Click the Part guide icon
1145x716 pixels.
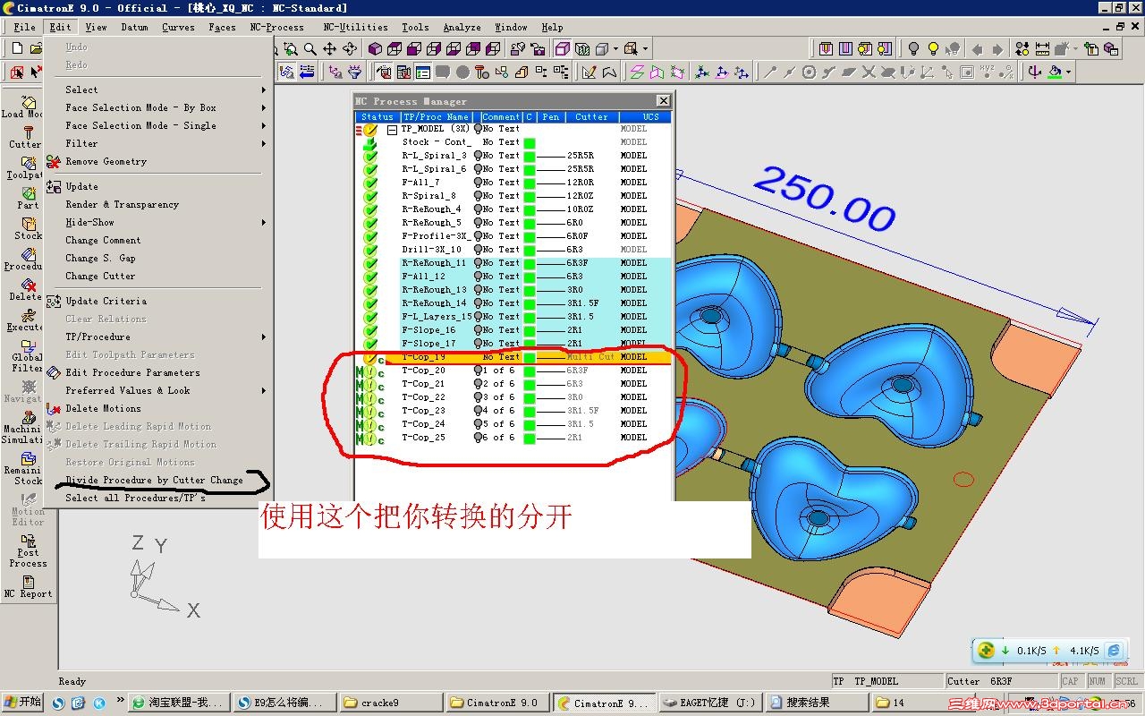point(28,193)
